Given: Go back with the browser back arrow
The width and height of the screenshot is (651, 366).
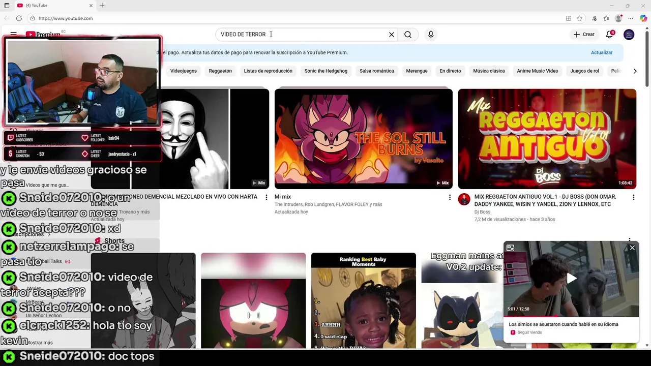Looking at the screenshot, I should click(x=6, y=18).
